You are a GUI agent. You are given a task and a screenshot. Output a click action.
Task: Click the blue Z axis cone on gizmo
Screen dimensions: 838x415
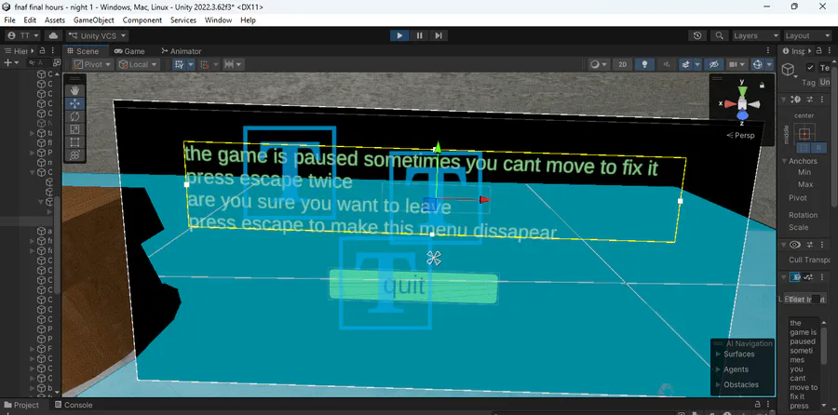point(742,115)
